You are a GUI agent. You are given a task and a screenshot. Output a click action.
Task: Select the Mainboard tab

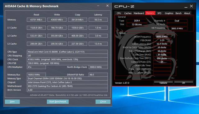(139, 13)
